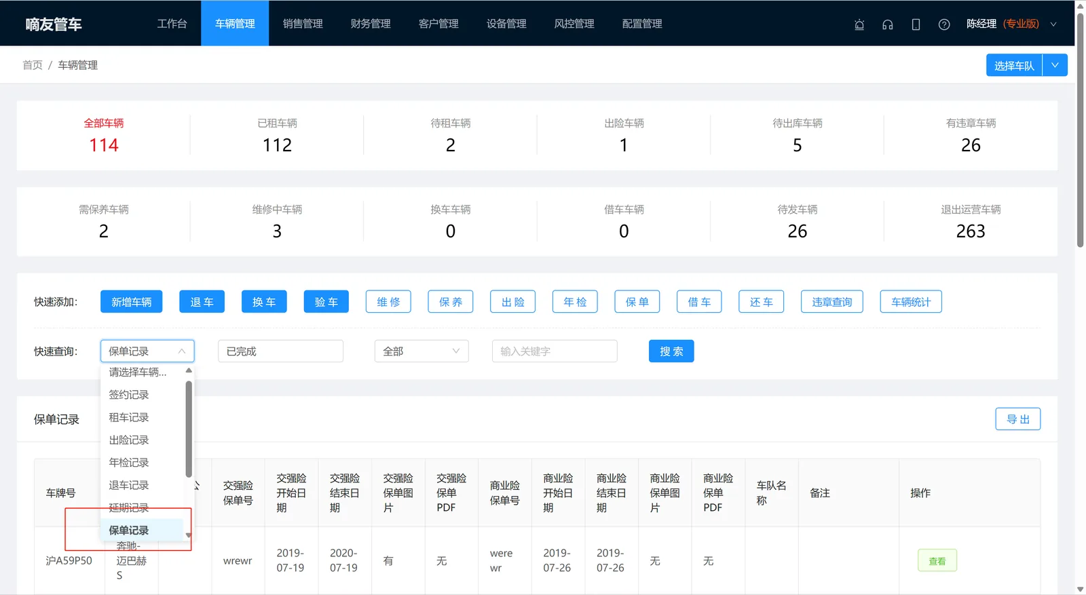Select the 出险车辆 stat card
The height and width of the screenshot is (595, 1086).
[x=624, y=135]
